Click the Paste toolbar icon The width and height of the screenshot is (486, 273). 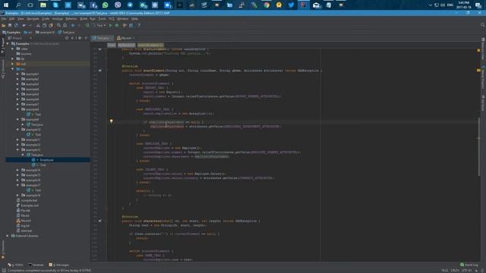[x=51, y=25]
